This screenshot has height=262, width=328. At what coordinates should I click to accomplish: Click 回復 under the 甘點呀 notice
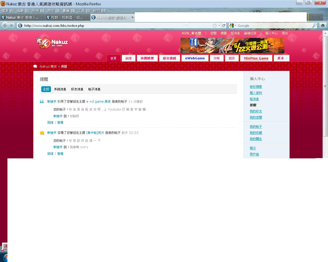(x=50, y=123)
